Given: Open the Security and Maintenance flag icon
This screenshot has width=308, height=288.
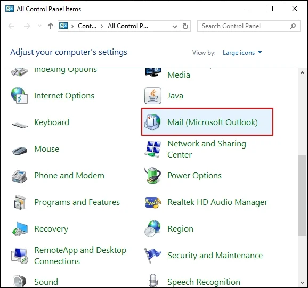Looking at the screenshot, I should pyautogui.click(x=152, y=256).
